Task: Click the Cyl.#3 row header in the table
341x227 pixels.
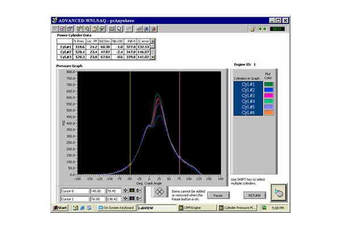Action: (65, 57)
